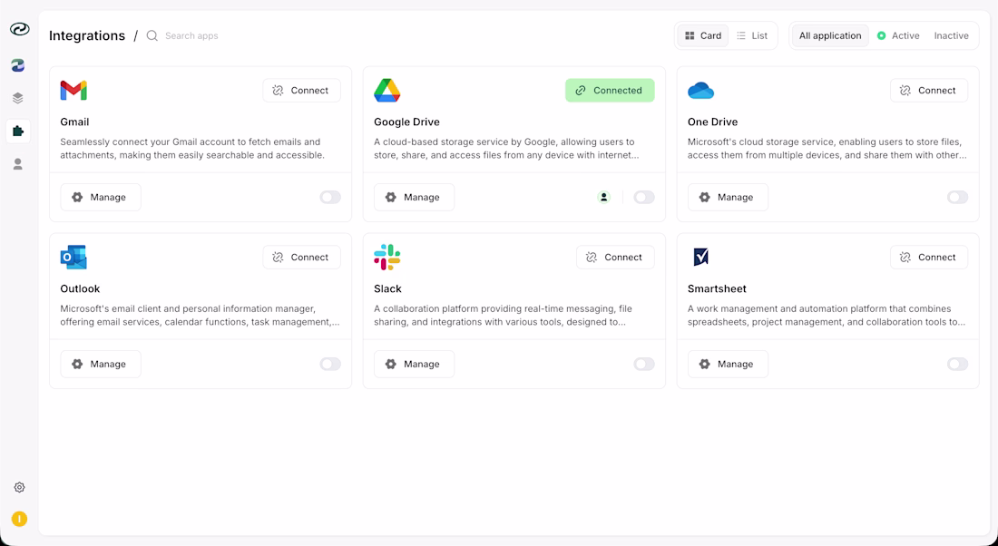Screen dimensions: 998x546
Task: Click the Smartsheet description text
Action: [827, 315]
